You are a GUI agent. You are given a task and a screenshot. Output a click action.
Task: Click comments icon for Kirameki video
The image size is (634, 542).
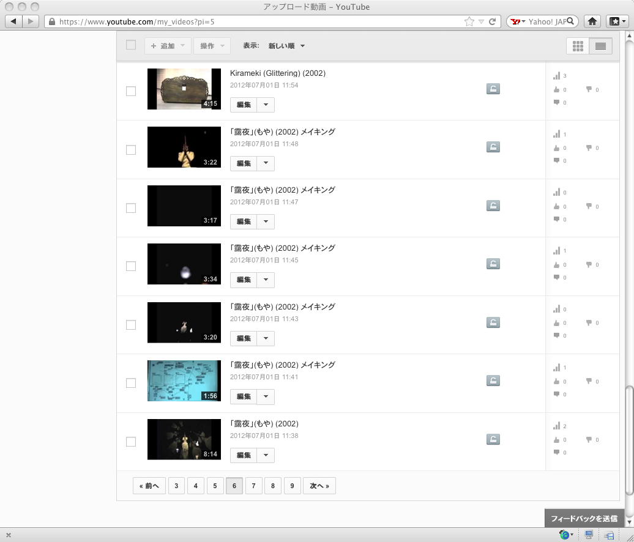click(557, 102)
